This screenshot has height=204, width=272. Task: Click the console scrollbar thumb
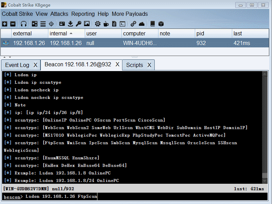tap(265, 175)
